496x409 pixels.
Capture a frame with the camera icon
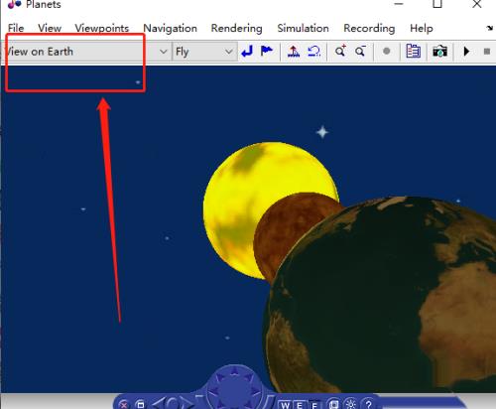(x=439, y=52)
